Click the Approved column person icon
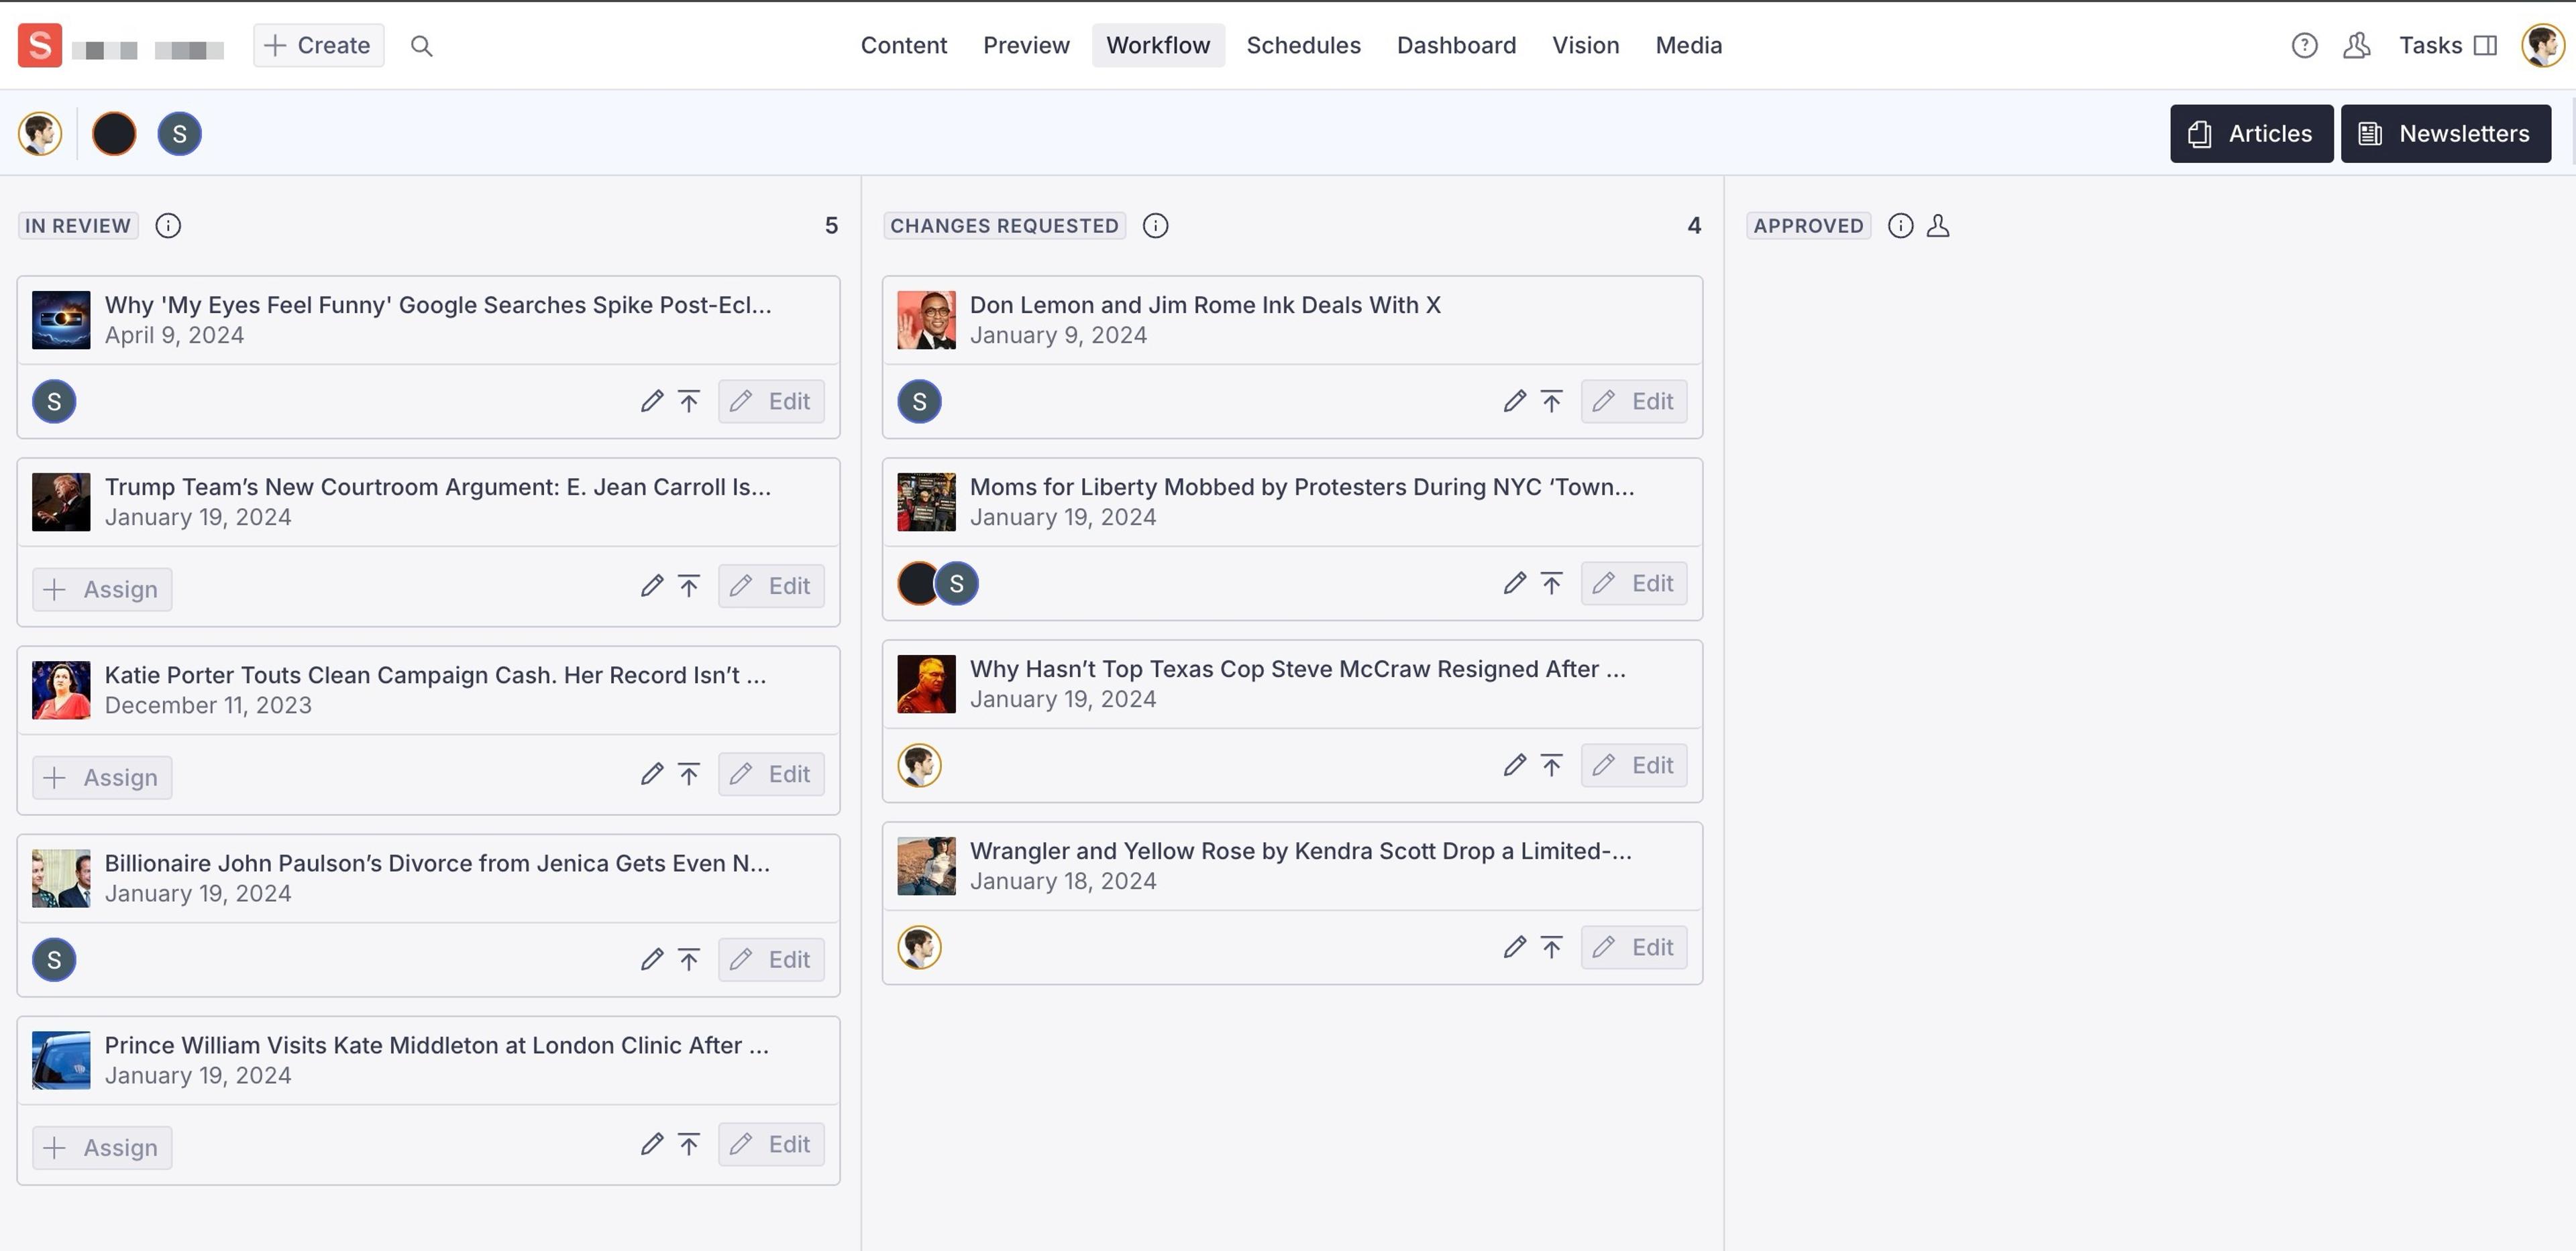The height and width of the screenshot is (1251, 2576). pyautogui.click(x=1938, y=226)
